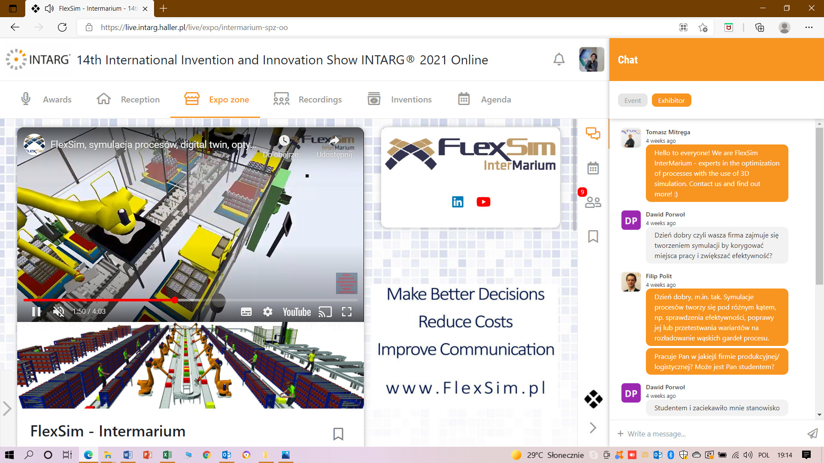
Task: Click the video Share arrow
Action: coord(334,141)
